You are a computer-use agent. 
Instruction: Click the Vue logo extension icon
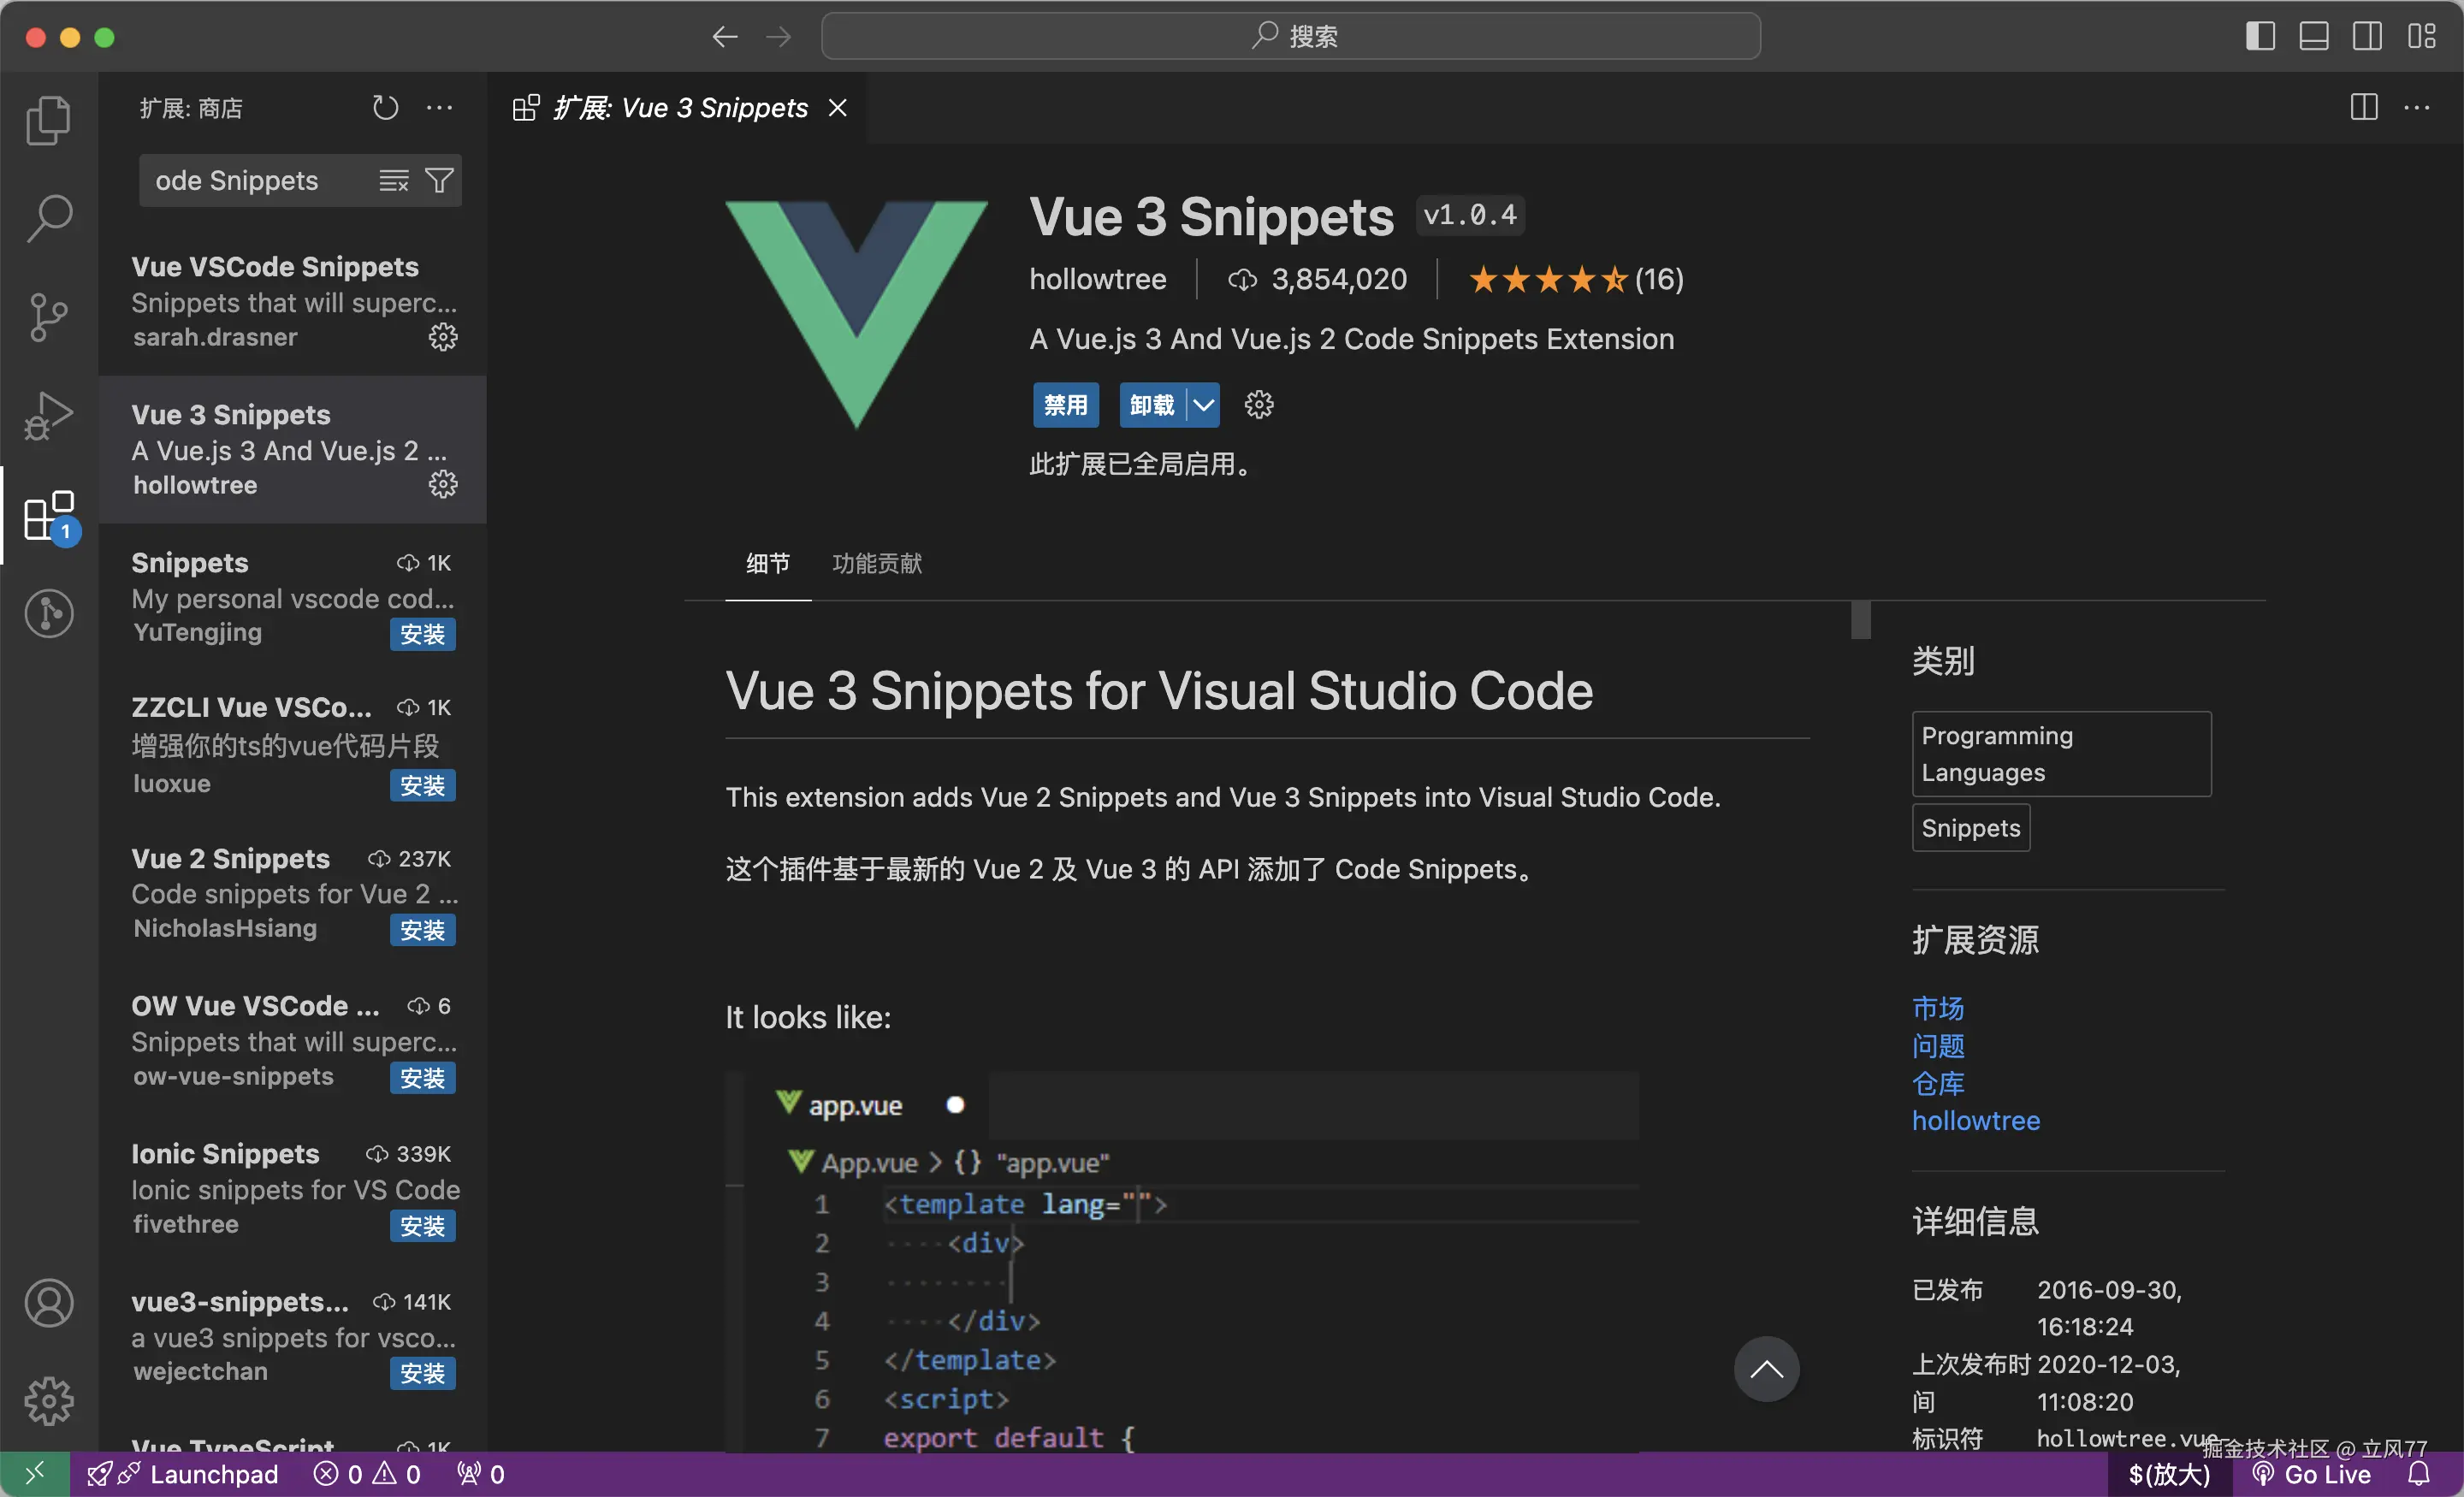click(x=856, y=314)
